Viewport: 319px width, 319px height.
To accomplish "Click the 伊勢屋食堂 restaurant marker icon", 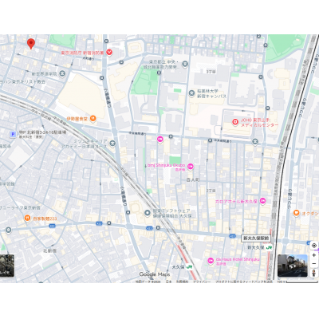I will 93,118.
